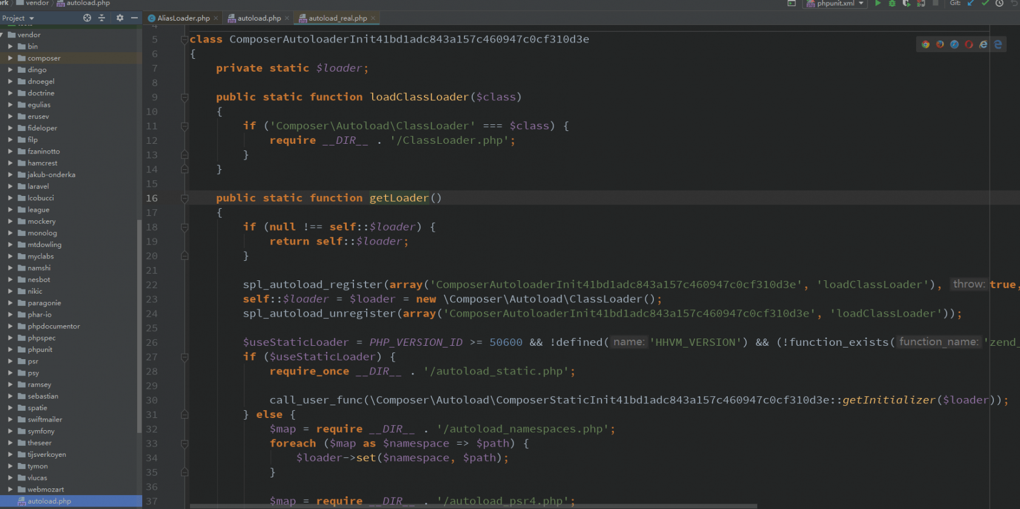The image size is (1020, 509).
Task: Select the nesbot folder
Action: coord(39,280)
